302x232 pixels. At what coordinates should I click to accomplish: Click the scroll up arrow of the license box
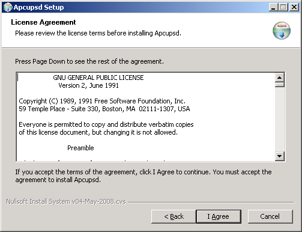pyautogui.click(x=280, y=78)
